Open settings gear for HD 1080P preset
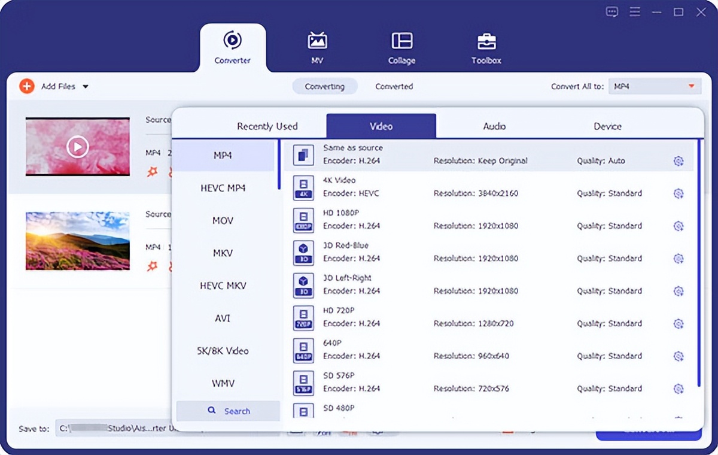 tap(678, 226)
